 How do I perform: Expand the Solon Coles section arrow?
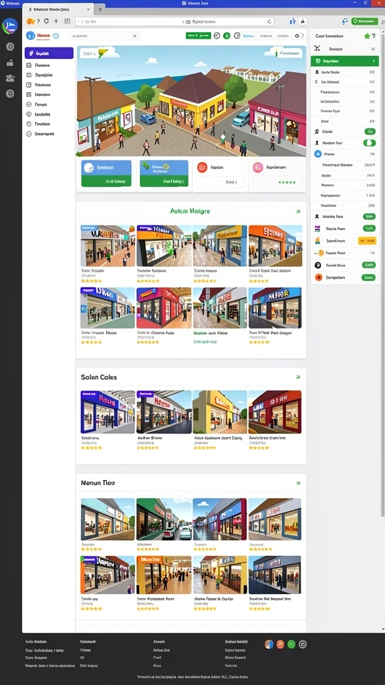pos(298,377)
